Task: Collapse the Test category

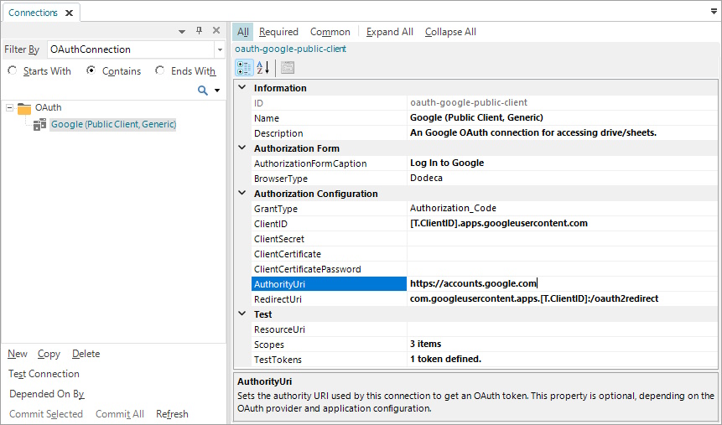Action: (x=242, y=314)
